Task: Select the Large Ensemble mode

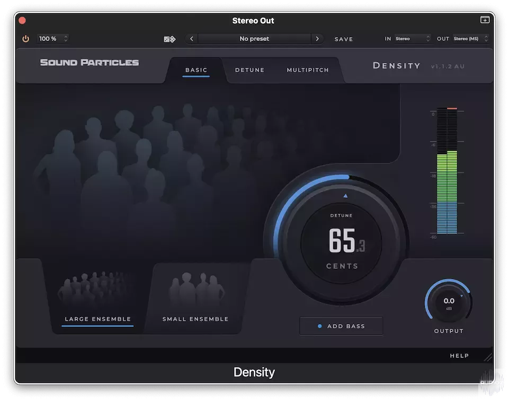Action: tap(97, 299)
